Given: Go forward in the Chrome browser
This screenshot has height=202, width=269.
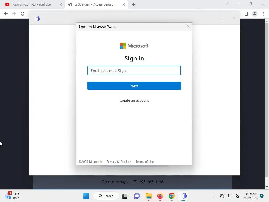Looking at the screenshot, I should point(14,14).
